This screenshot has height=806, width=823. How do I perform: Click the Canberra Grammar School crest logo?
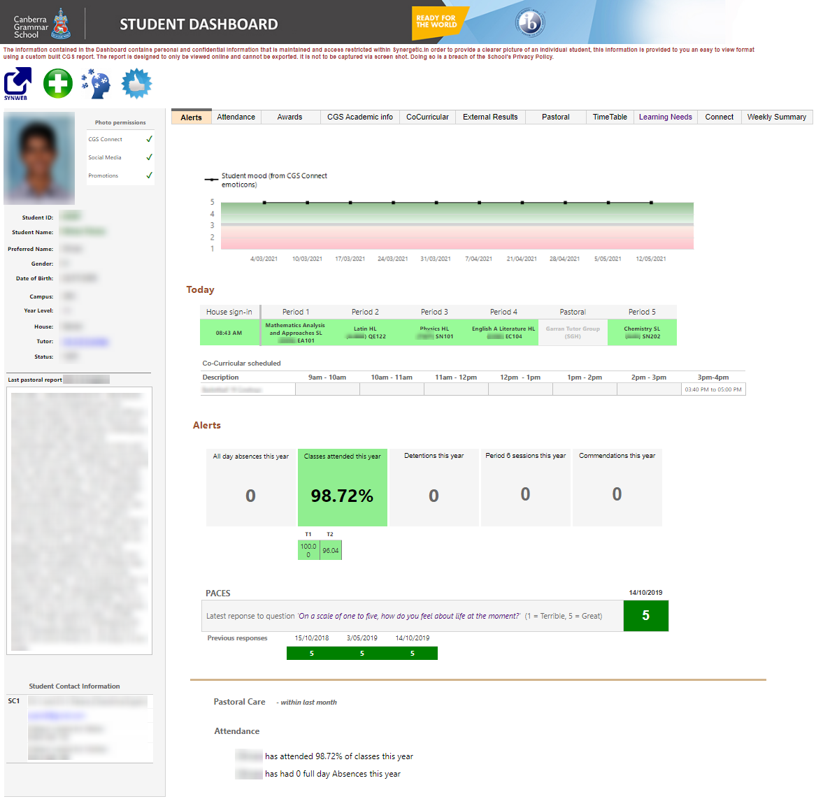pyautogui.click(x=62, y=24)
